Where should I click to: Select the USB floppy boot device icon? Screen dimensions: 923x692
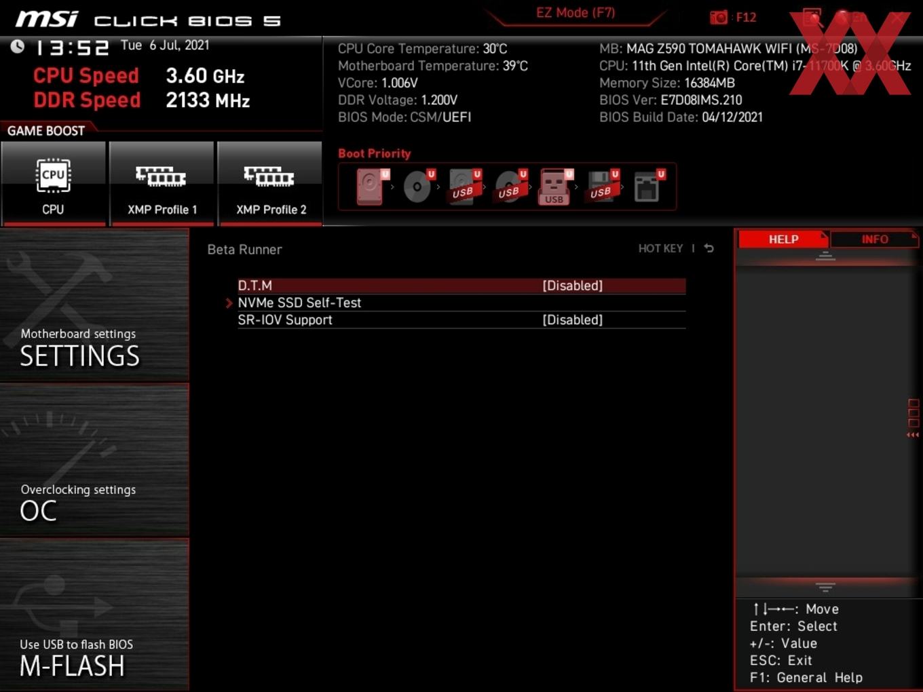[603, 187]
